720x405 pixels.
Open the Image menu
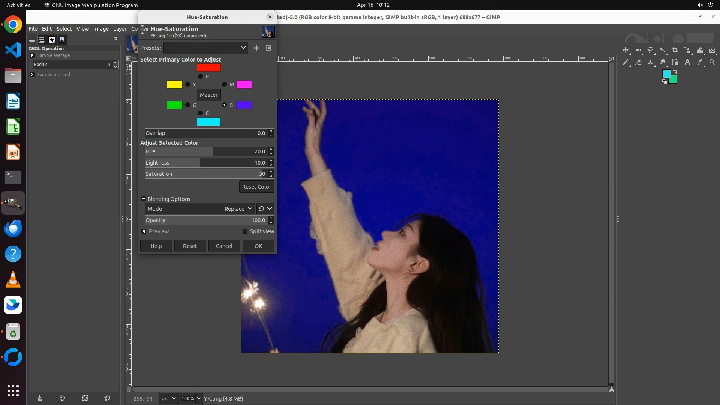pyautogui.click(x=101, y=29)
